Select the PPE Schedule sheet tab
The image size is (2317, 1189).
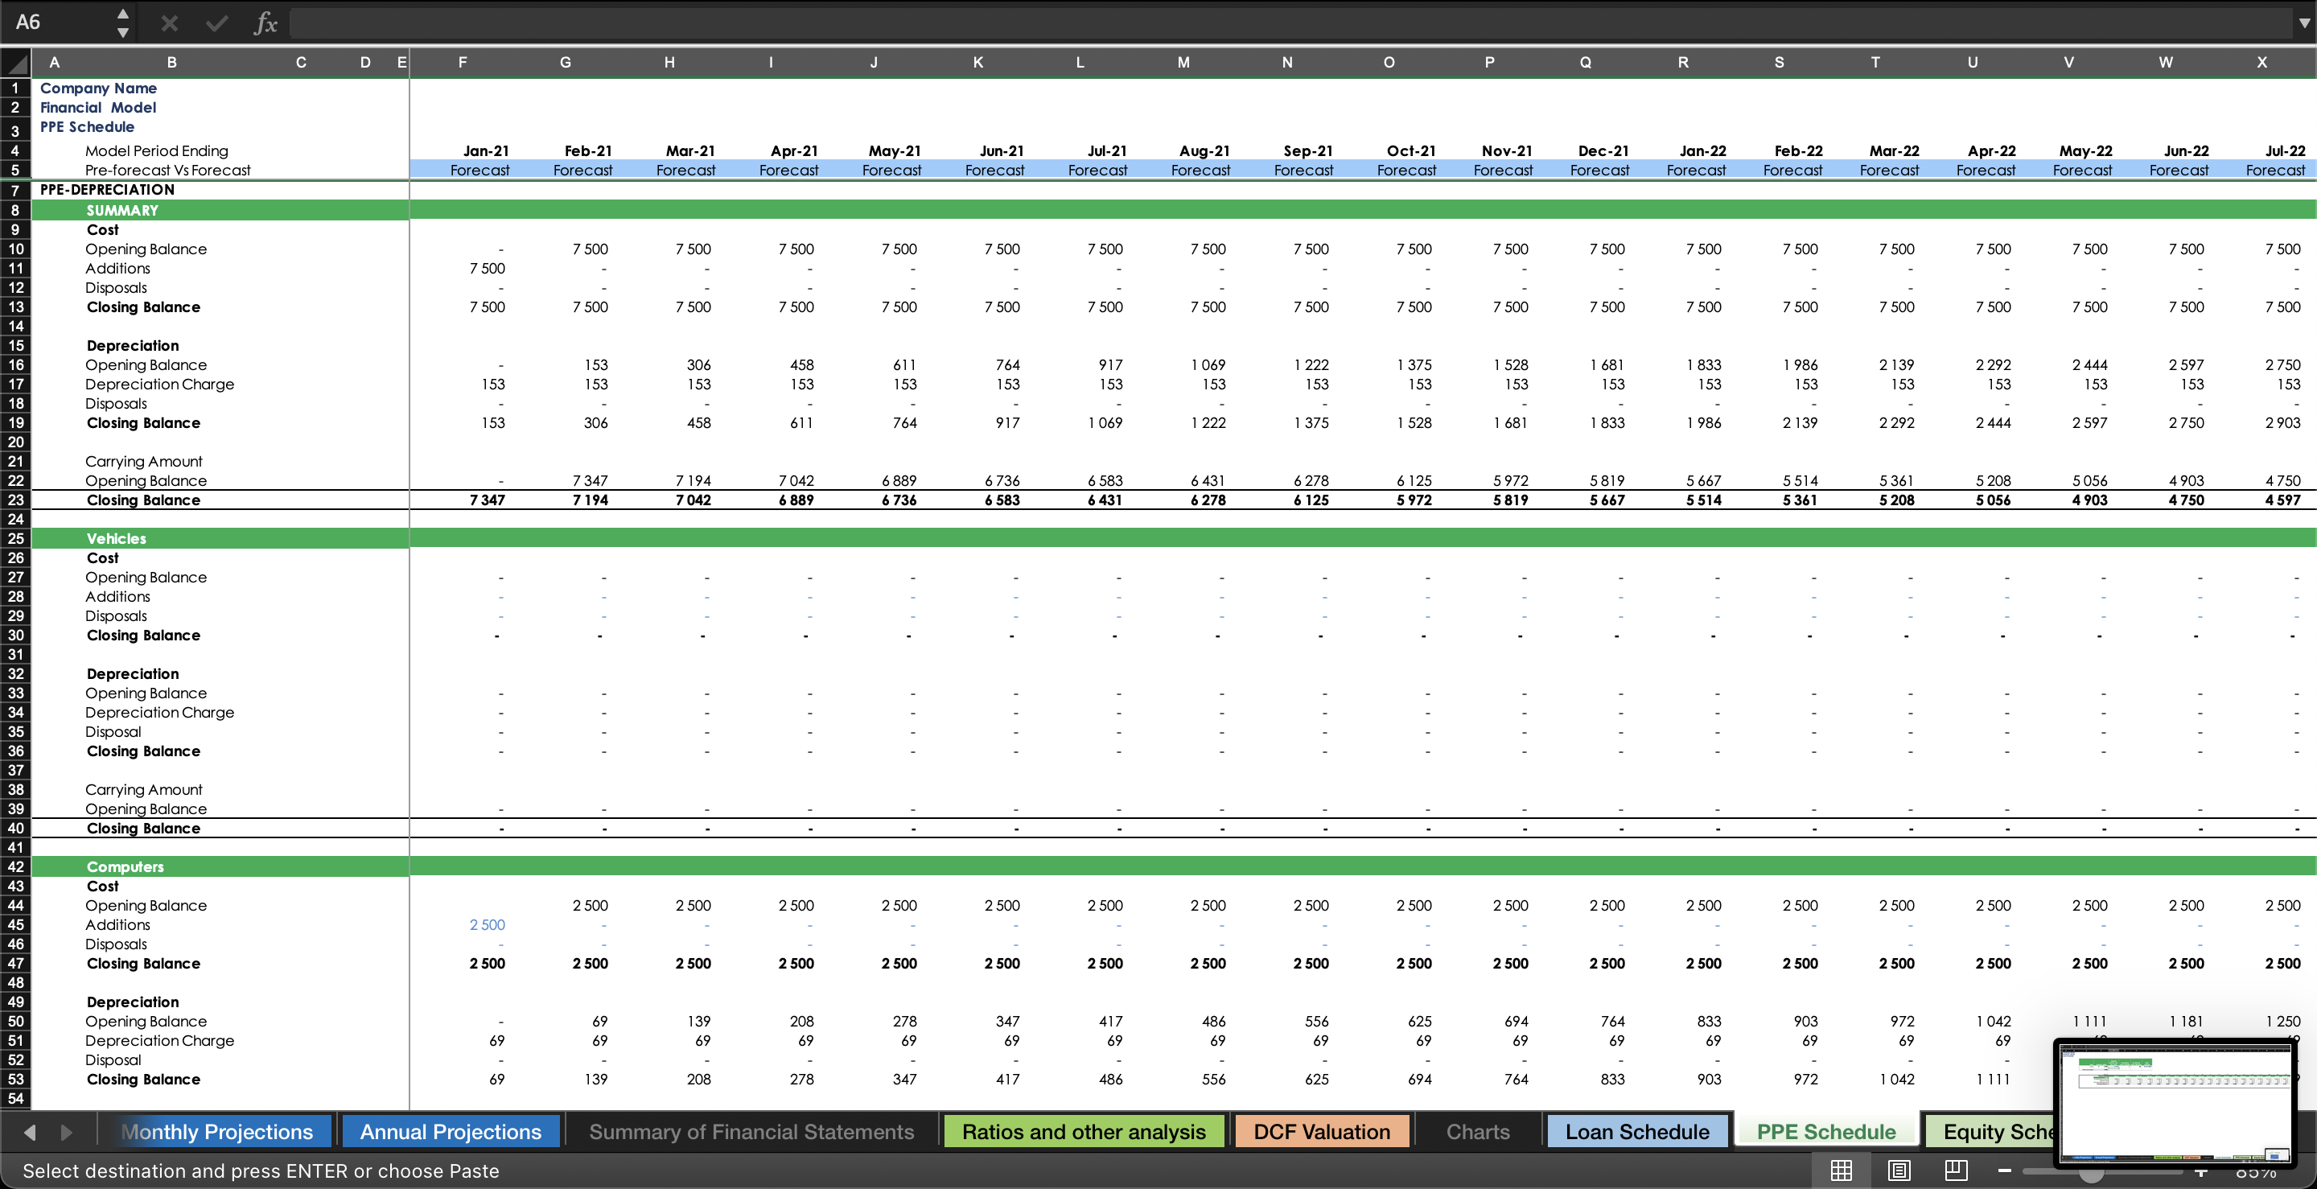coord(1826,1131)
